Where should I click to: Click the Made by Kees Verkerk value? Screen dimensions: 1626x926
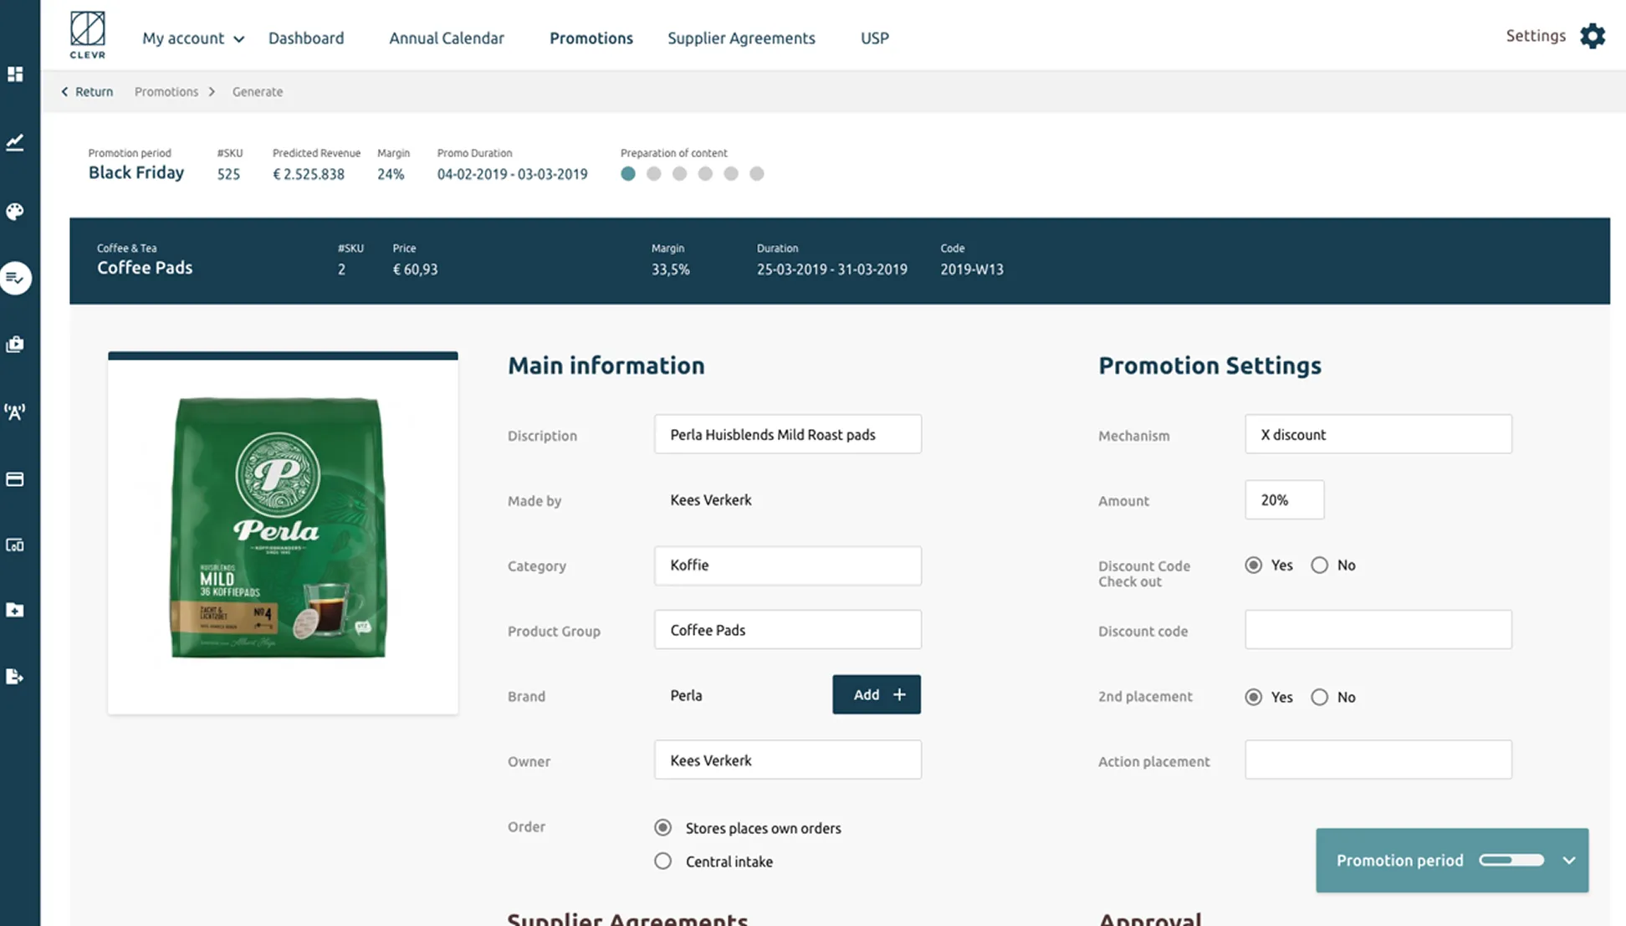[711, 500]
